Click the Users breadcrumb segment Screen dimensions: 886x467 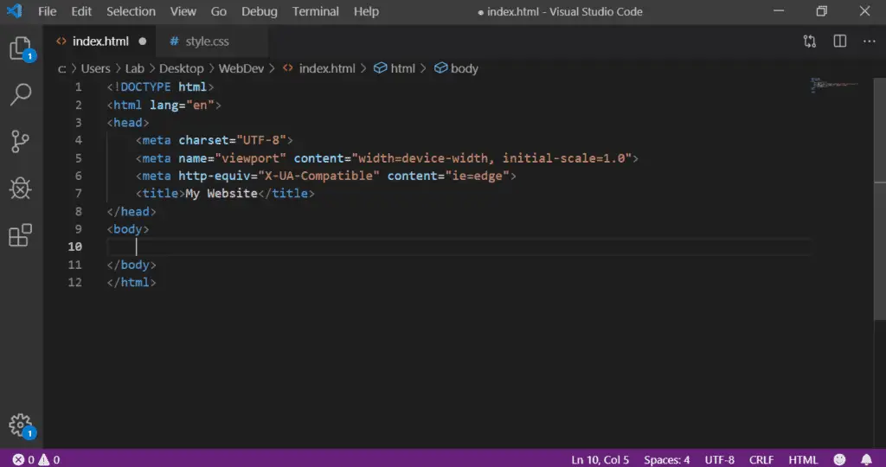pyautogui.click(x=95, y=68)
